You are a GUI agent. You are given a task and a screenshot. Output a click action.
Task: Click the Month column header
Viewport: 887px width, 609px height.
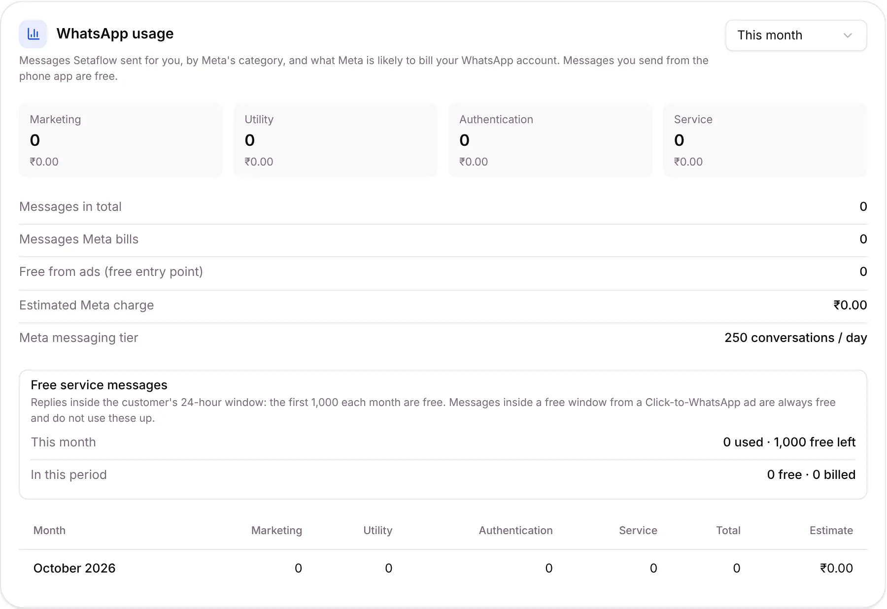(x=49, y=530)
